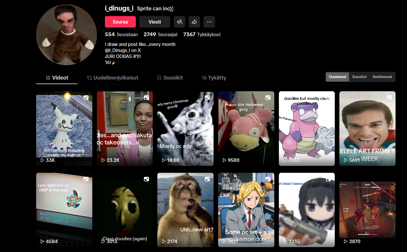View the 2749 Seuraajat followers list

(x=161, y=34)
